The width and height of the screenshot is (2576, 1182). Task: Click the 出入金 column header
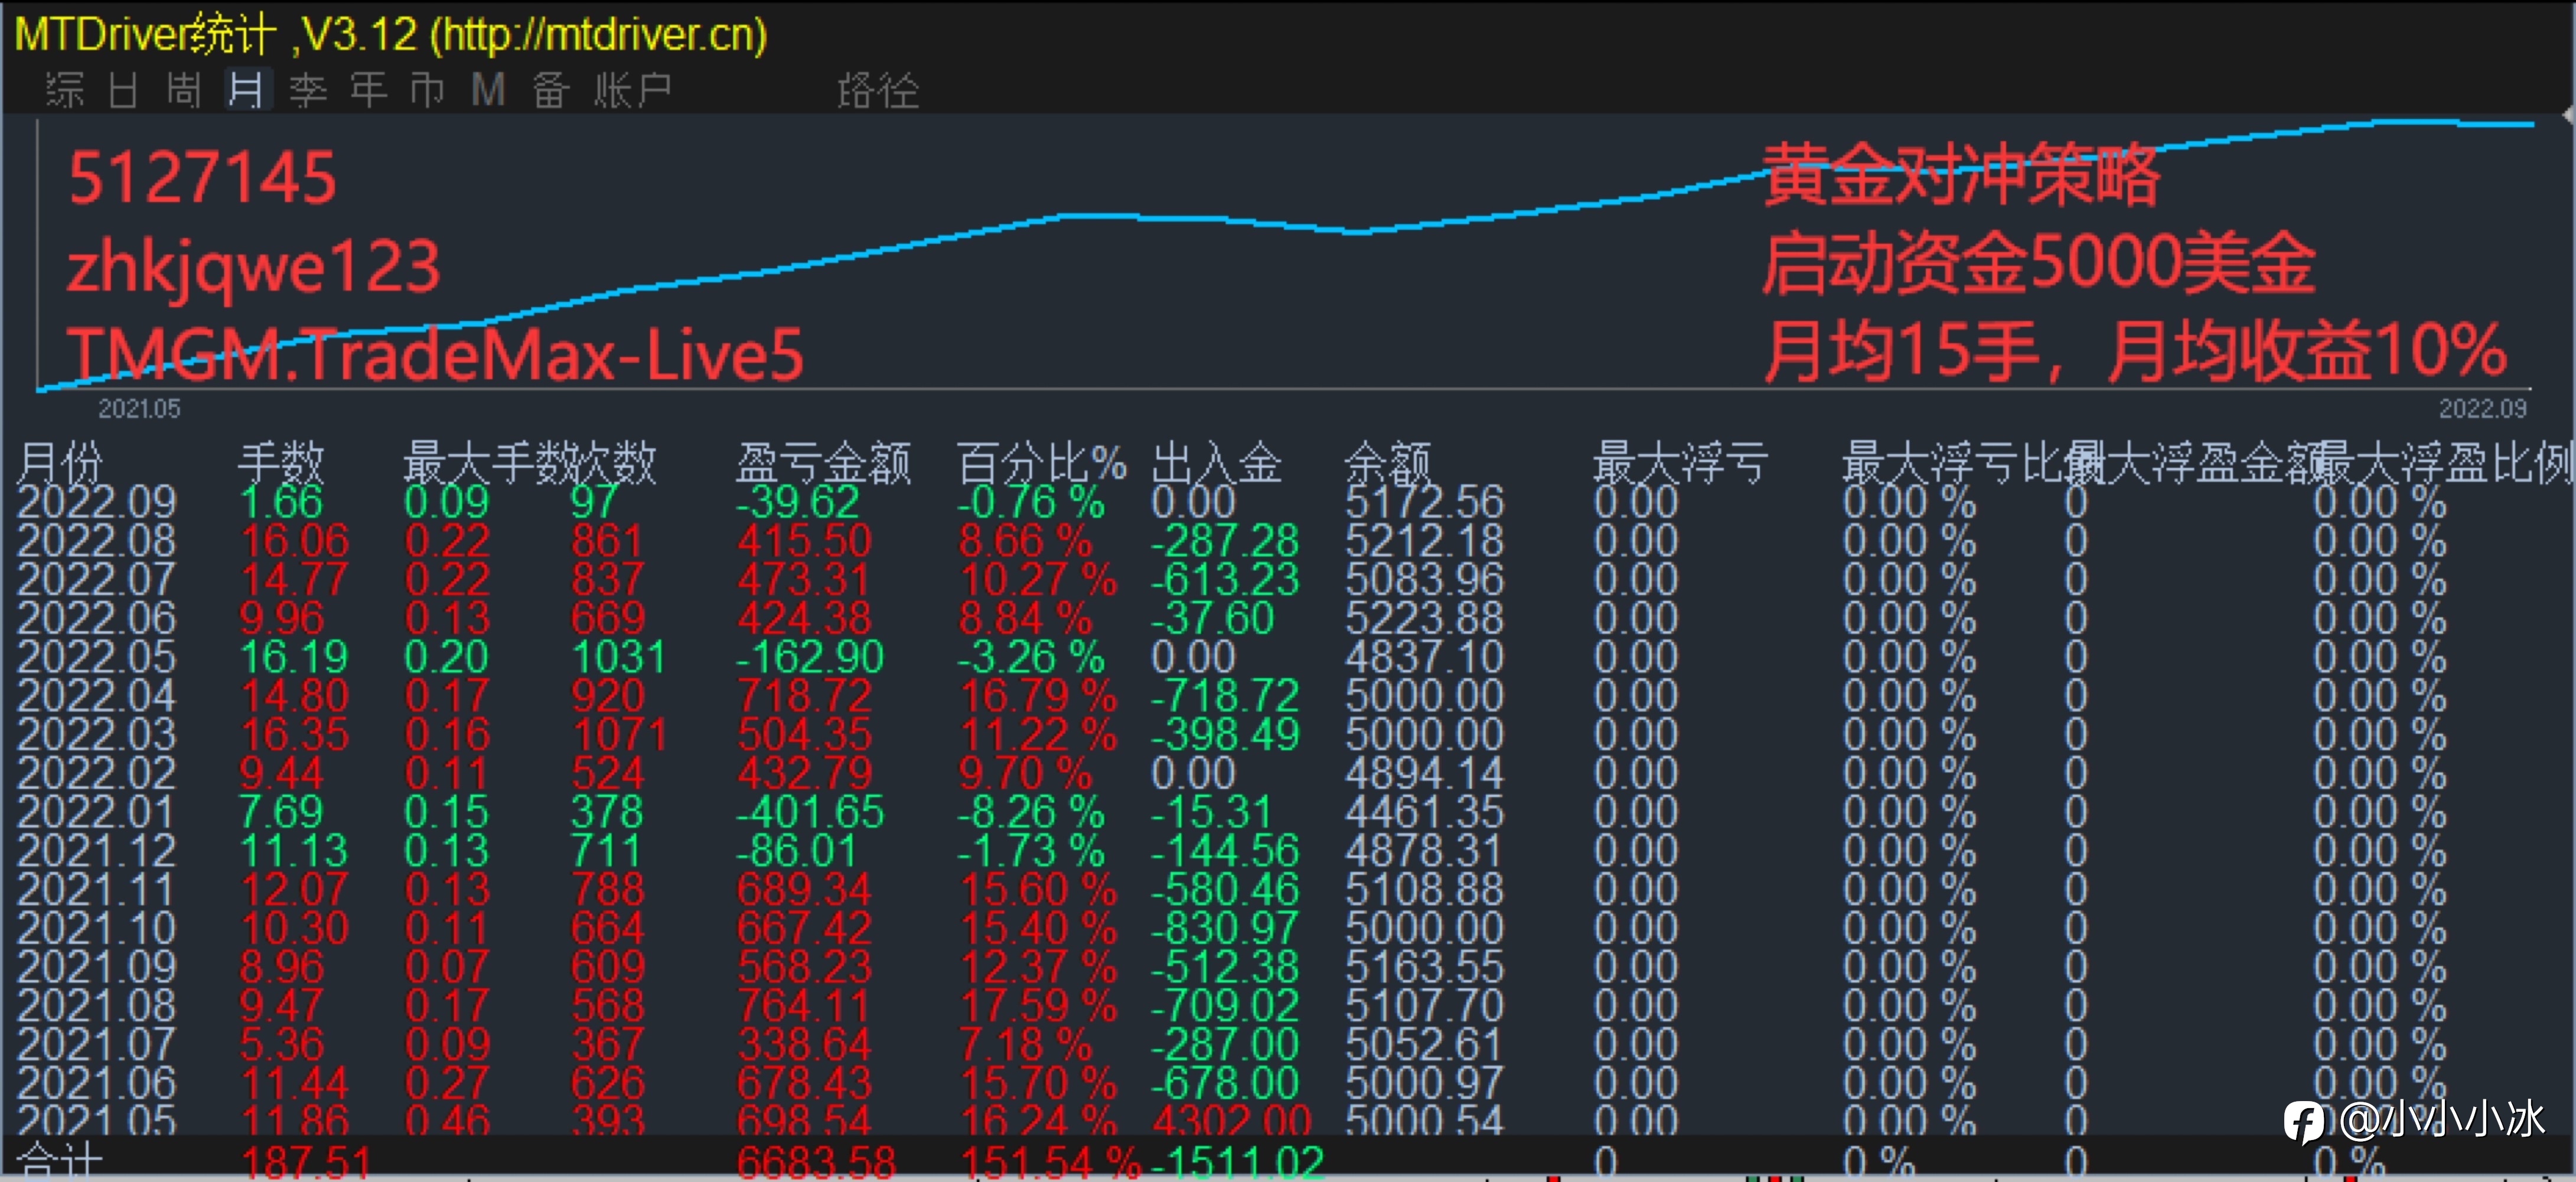point(1217,463)
